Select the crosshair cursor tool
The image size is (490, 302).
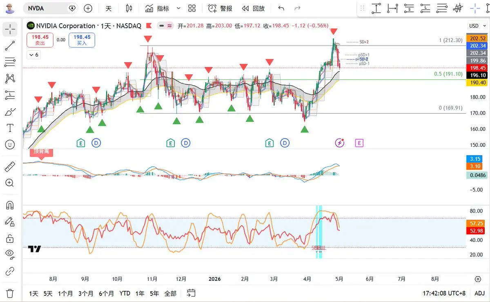(x=10, y=29)
